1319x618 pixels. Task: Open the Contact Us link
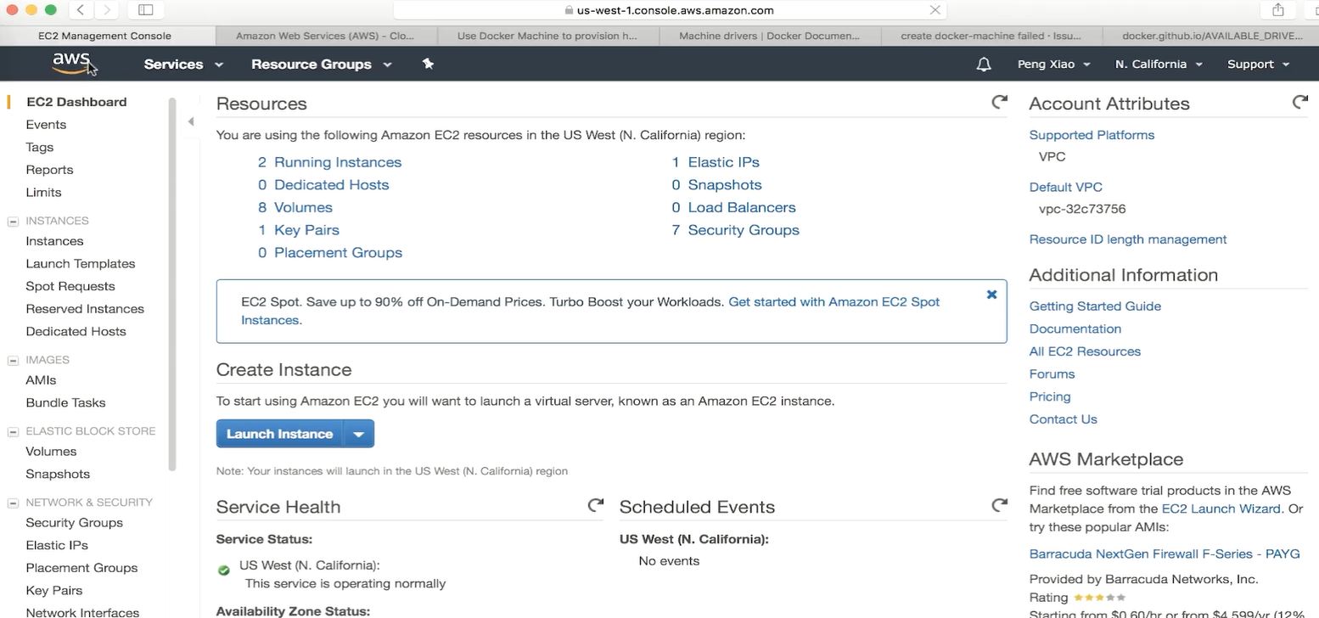[x=1064, y=419]
